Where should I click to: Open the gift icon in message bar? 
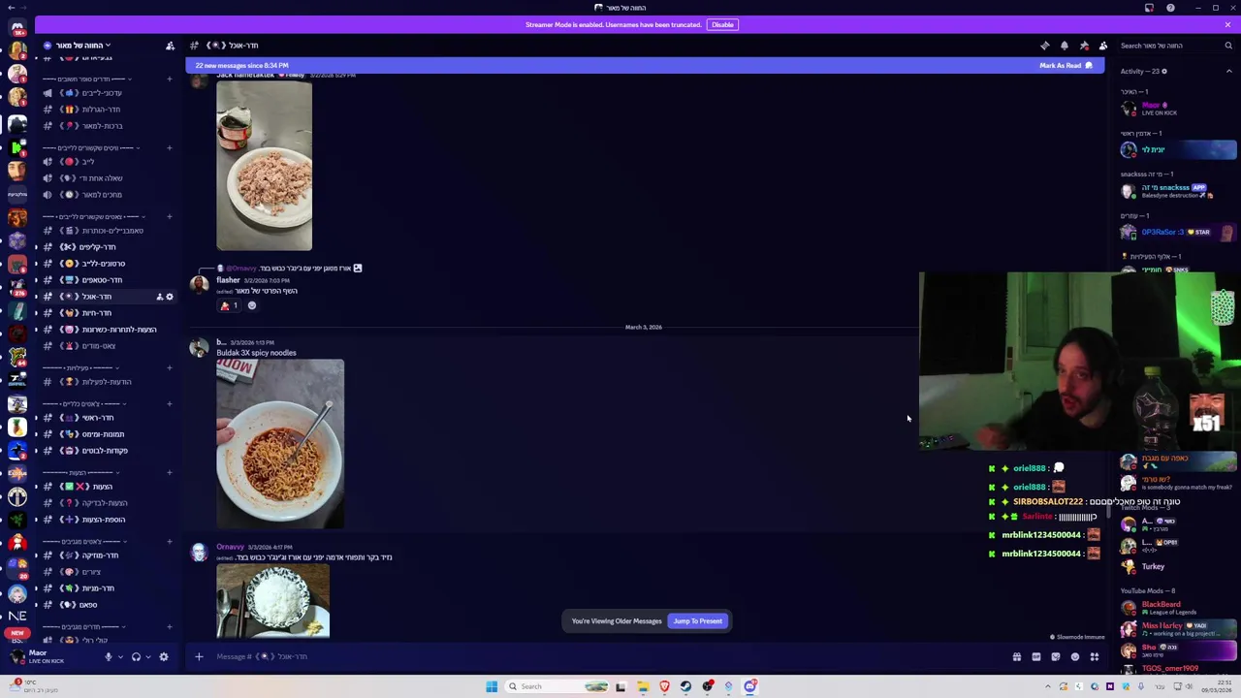pos(1016,657)
